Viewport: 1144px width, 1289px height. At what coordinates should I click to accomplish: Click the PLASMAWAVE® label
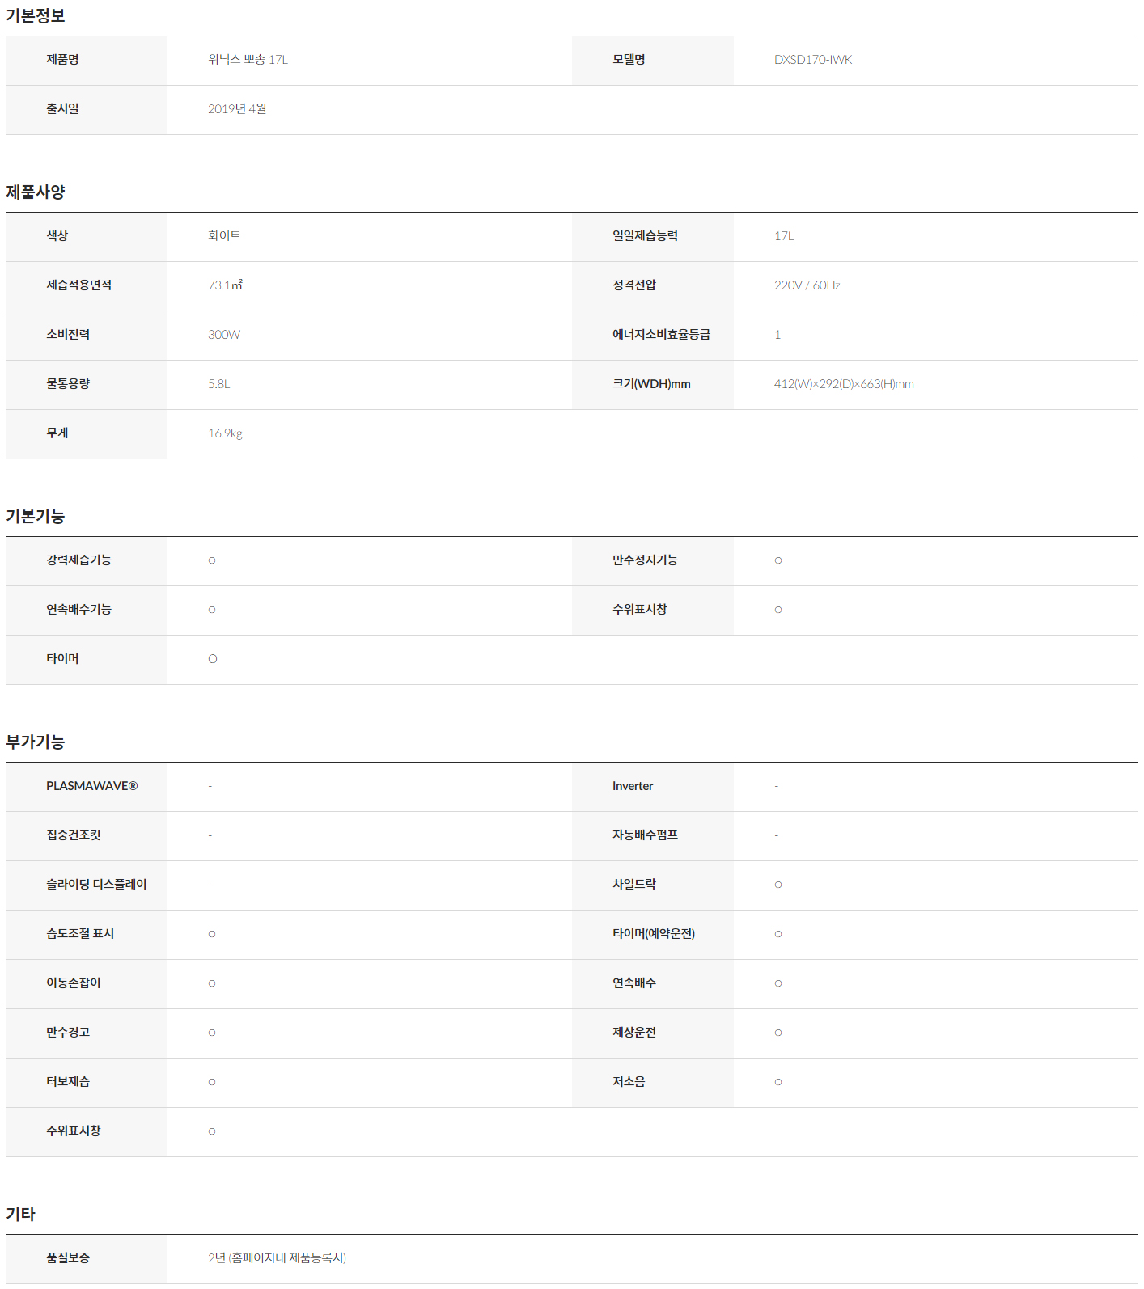pos(91,786)
